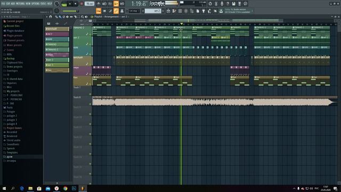
Task: Click the render to audio file icon
Action: pyautogui.click(x=239, y=4)
